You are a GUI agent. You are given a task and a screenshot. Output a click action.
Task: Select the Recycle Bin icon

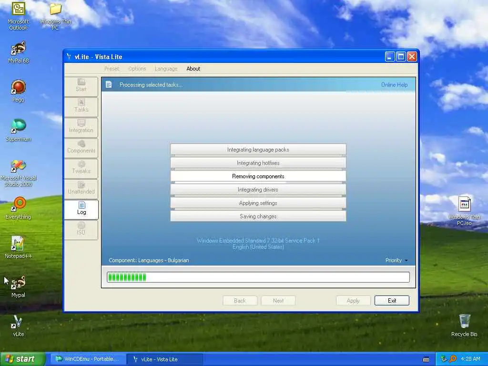[x=464, y=325]
